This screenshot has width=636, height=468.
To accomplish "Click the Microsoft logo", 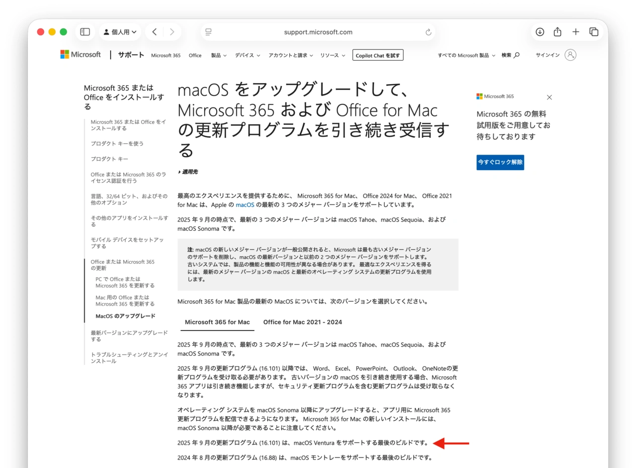I will tap(80, 55).
